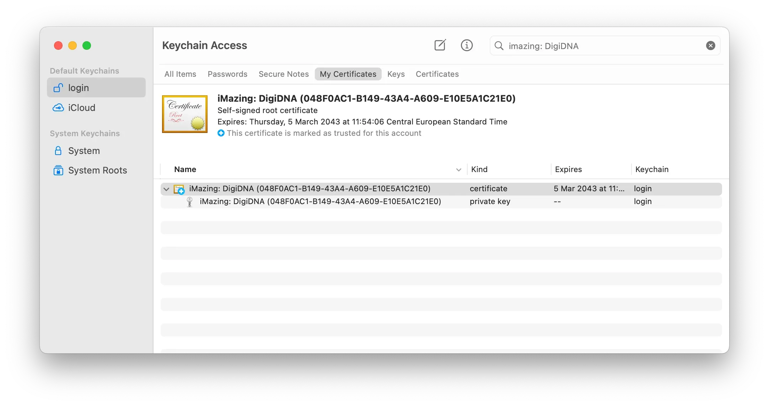
Task: Click the certificate preview thumbnail
Action: point(184,114)
